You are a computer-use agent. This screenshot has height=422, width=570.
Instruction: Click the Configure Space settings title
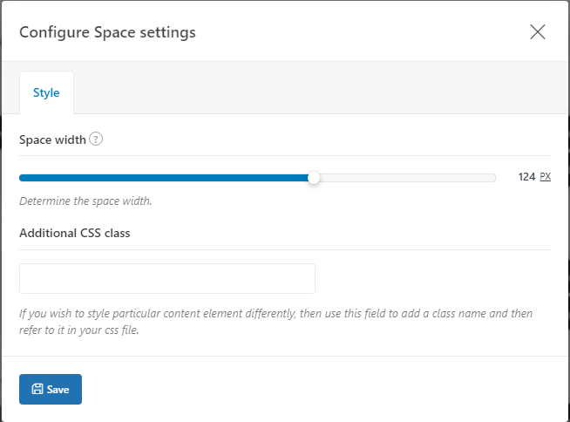click(107, 32)
